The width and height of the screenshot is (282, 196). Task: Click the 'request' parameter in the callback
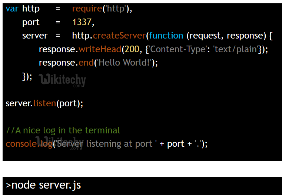point(205,36)
